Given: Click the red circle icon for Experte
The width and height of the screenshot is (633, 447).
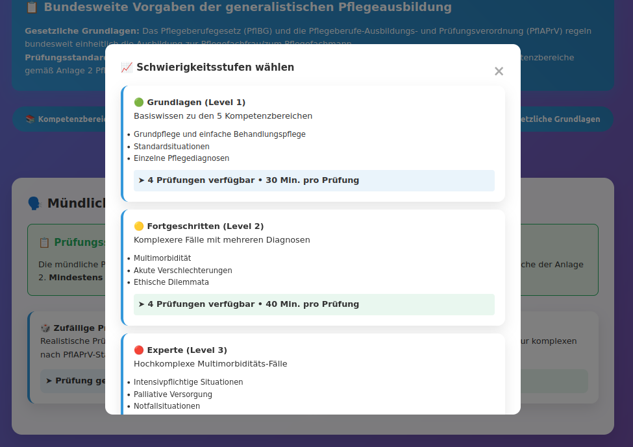Looking at the screenshot, I should click(x=139, y=350).
